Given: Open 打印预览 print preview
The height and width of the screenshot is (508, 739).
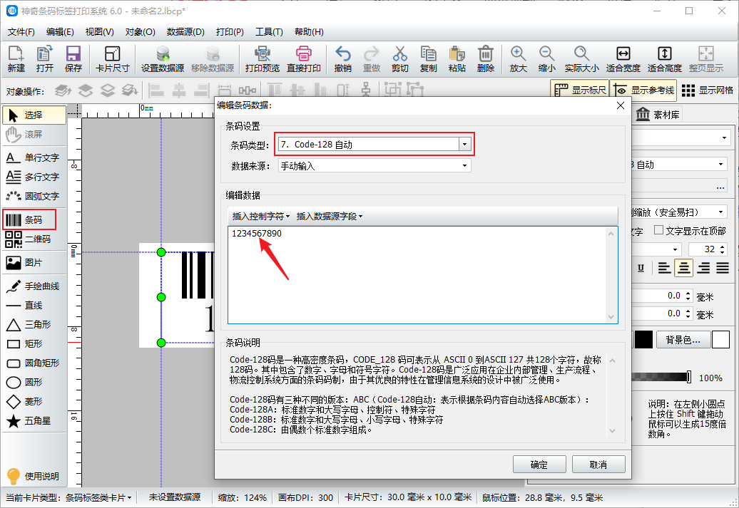Looking at the screenshot, I should pyautogui.click(x=262, y=59).
